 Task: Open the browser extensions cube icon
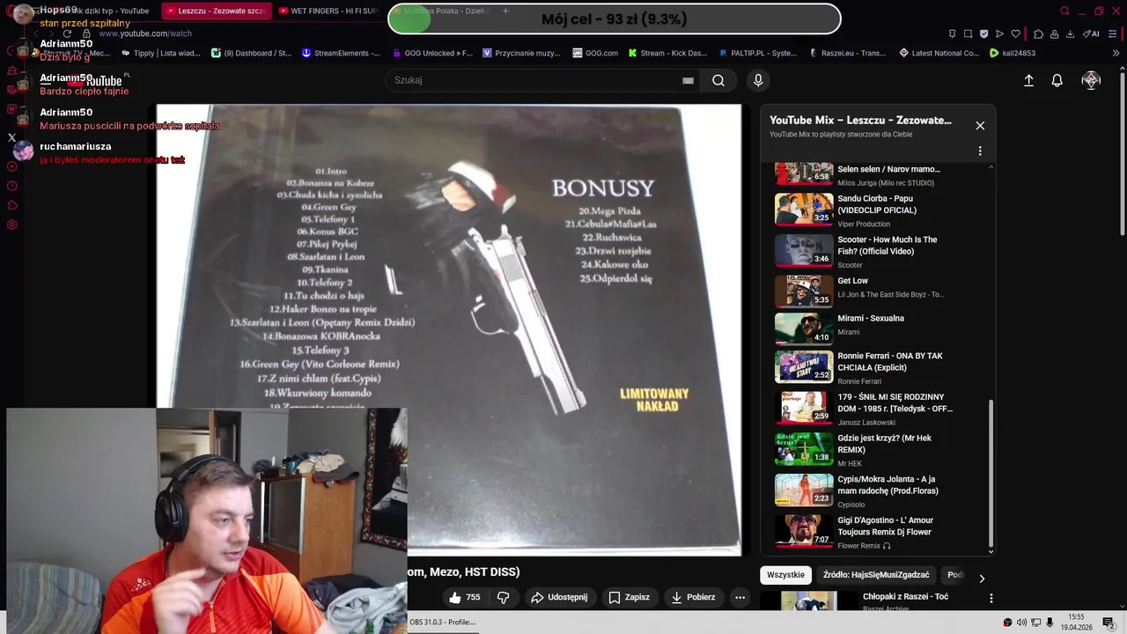[1038, 33]
